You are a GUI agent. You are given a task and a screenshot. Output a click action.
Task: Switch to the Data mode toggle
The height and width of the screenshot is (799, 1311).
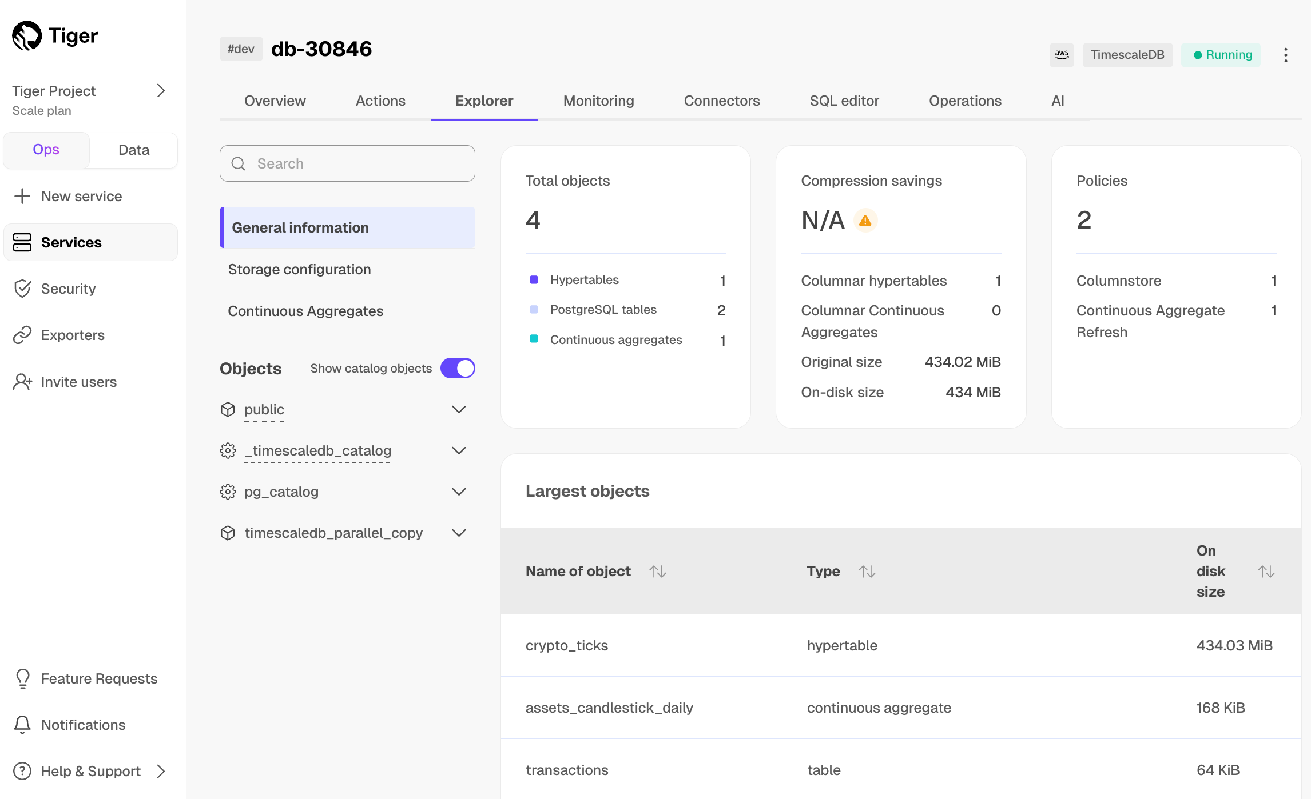coord(134,150)
